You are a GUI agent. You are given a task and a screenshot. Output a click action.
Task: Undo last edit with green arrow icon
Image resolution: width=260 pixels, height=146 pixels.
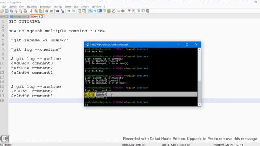[x=47, y=11]
